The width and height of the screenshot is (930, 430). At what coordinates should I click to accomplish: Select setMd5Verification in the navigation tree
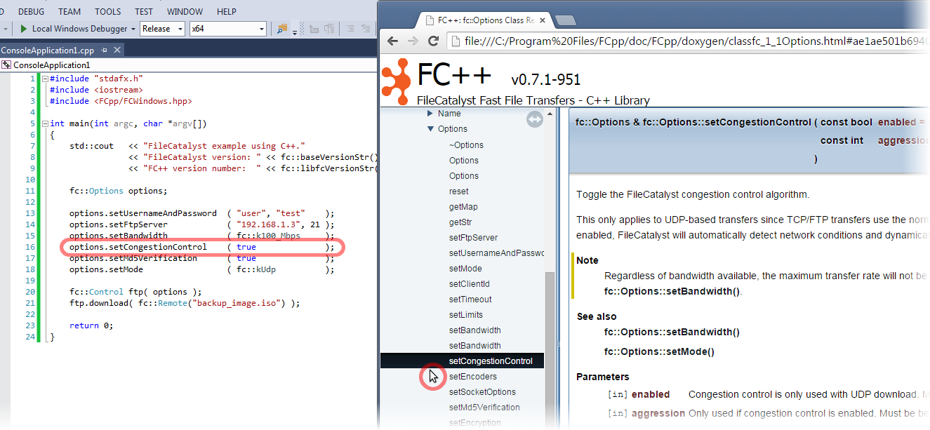pyautogui.click(x=484, y=408)
